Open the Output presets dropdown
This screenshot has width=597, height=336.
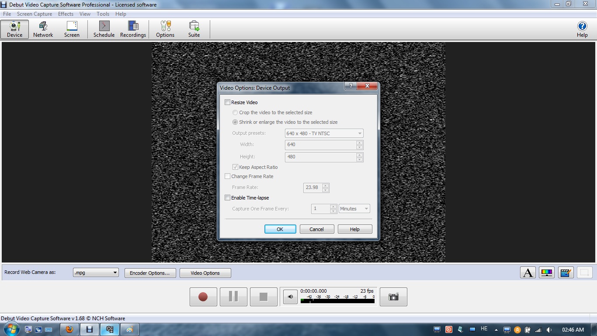[x=324, y=133]
